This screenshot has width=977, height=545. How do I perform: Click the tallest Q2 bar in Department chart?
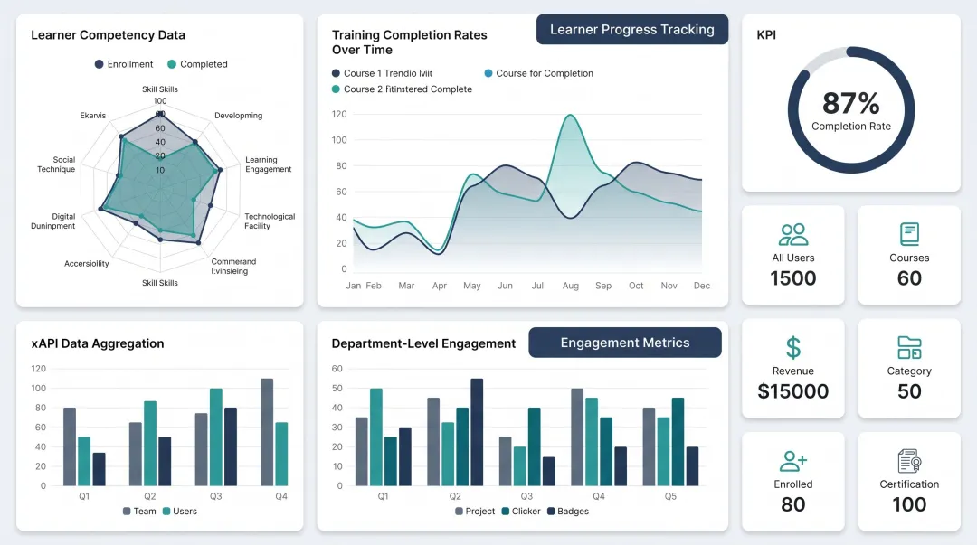[x=477, y=432]
